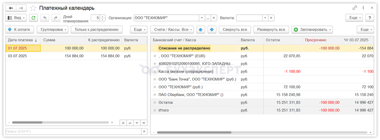Expand the Остаток summary row
This screenshot has width=380, height=140.
pos(155,103)
